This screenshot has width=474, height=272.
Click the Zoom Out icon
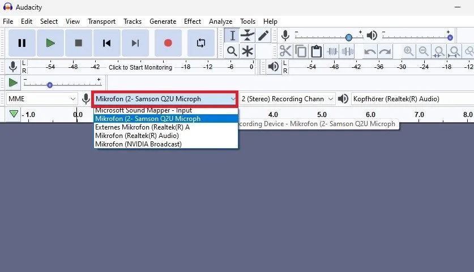424,51
